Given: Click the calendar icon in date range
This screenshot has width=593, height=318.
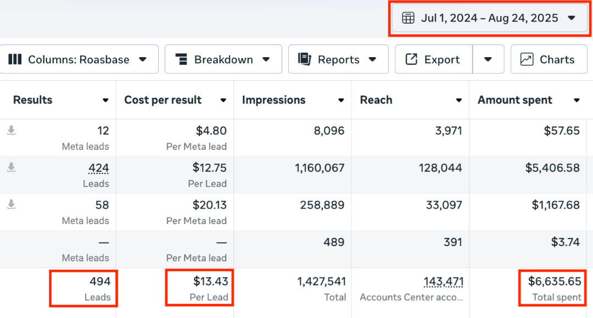Looking at the screenshot, I should pos(408,18).
